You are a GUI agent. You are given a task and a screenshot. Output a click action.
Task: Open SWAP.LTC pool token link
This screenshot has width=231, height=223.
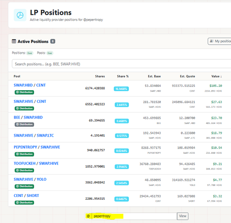coord(45,136)
